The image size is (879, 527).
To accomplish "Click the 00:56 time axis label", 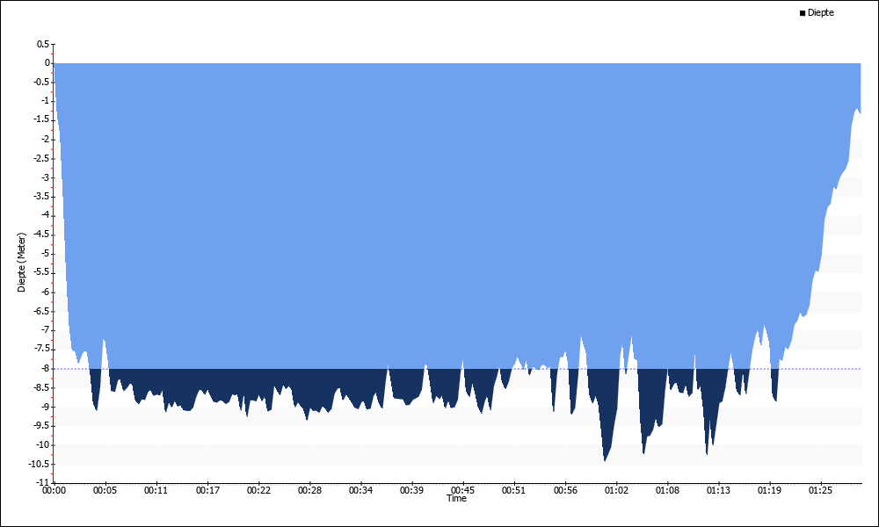I will pos(565,490).
